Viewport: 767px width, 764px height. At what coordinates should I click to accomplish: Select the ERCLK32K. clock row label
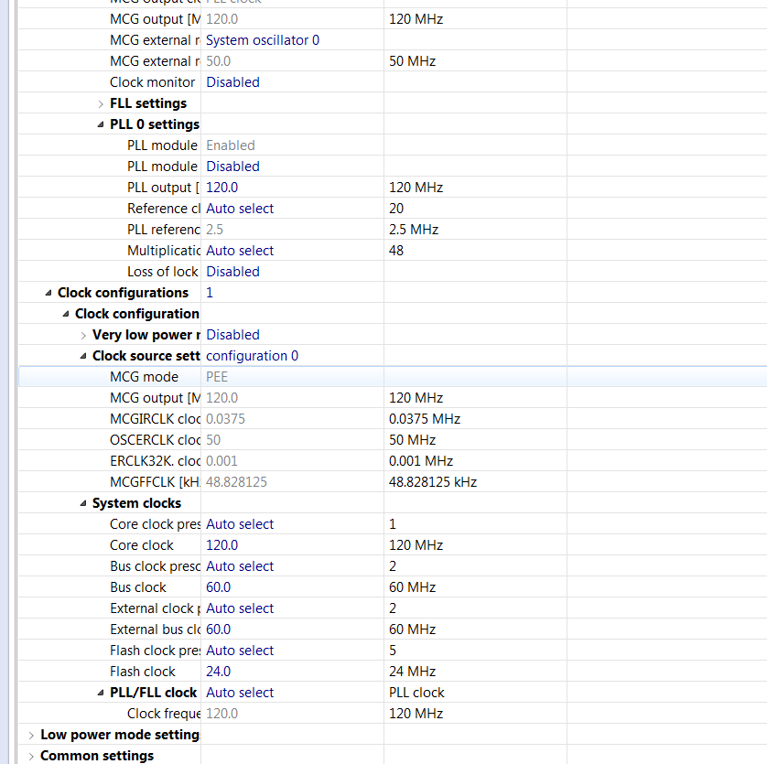[x=155, y=461]
